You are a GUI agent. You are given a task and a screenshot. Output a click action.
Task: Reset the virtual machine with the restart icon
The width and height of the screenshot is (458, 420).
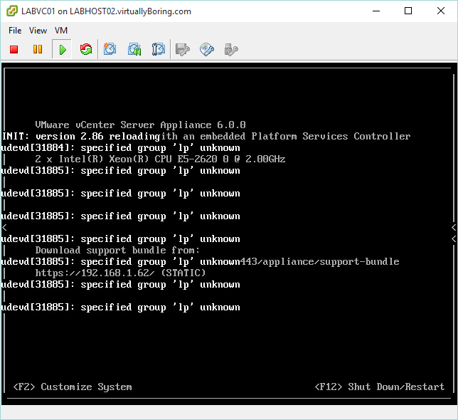tap(86, 49)
